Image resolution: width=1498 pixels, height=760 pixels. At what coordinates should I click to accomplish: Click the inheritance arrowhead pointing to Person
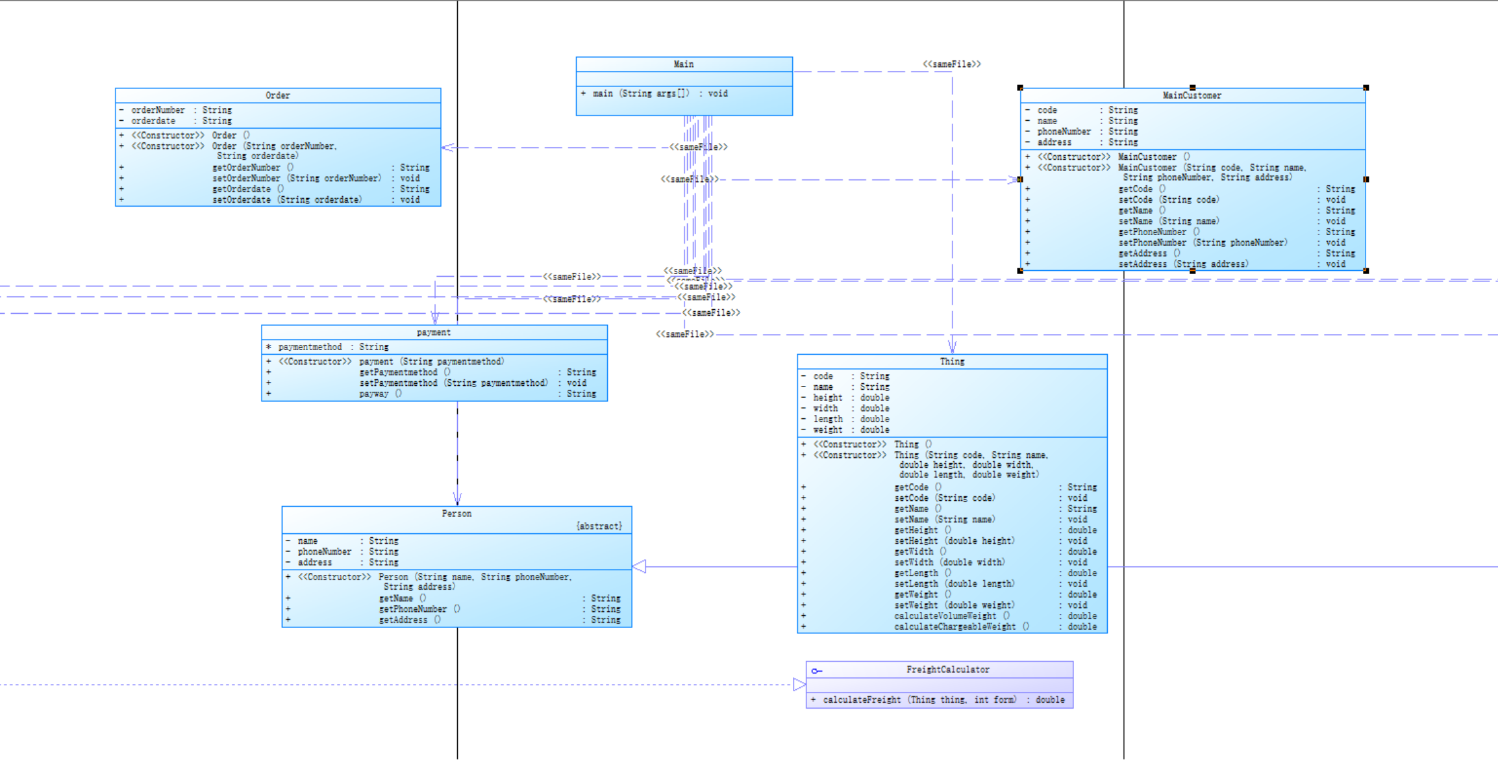[640, 566]
